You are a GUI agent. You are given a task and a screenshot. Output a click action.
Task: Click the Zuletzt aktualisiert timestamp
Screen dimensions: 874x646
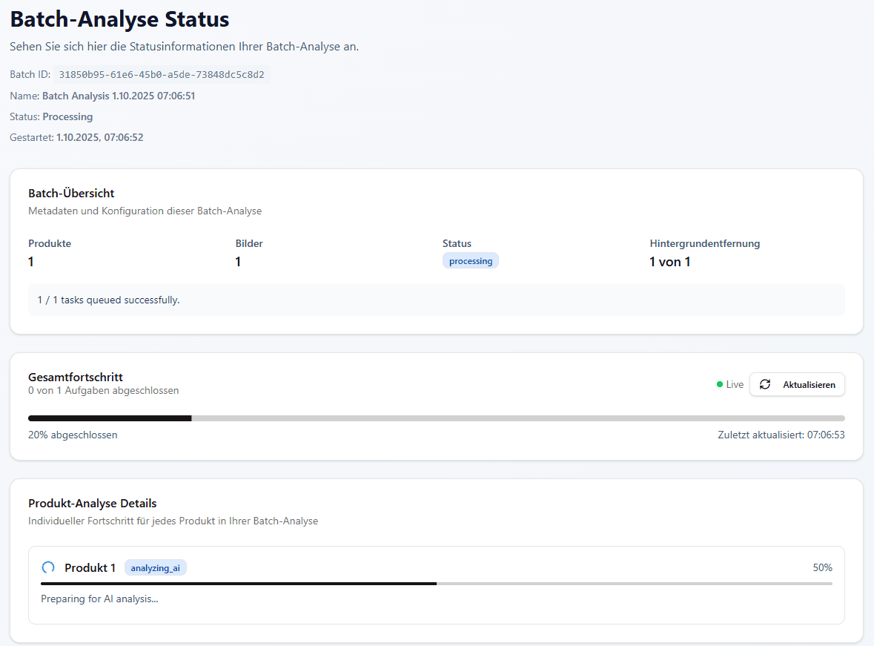[781, 435]
